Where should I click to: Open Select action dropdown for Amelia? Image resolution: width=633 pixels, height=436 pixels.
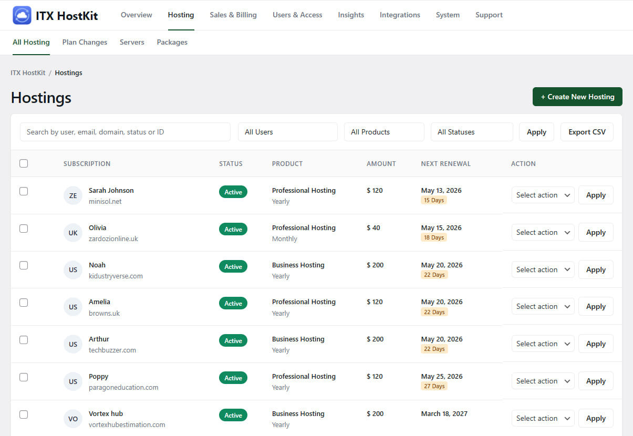point(543,306)
